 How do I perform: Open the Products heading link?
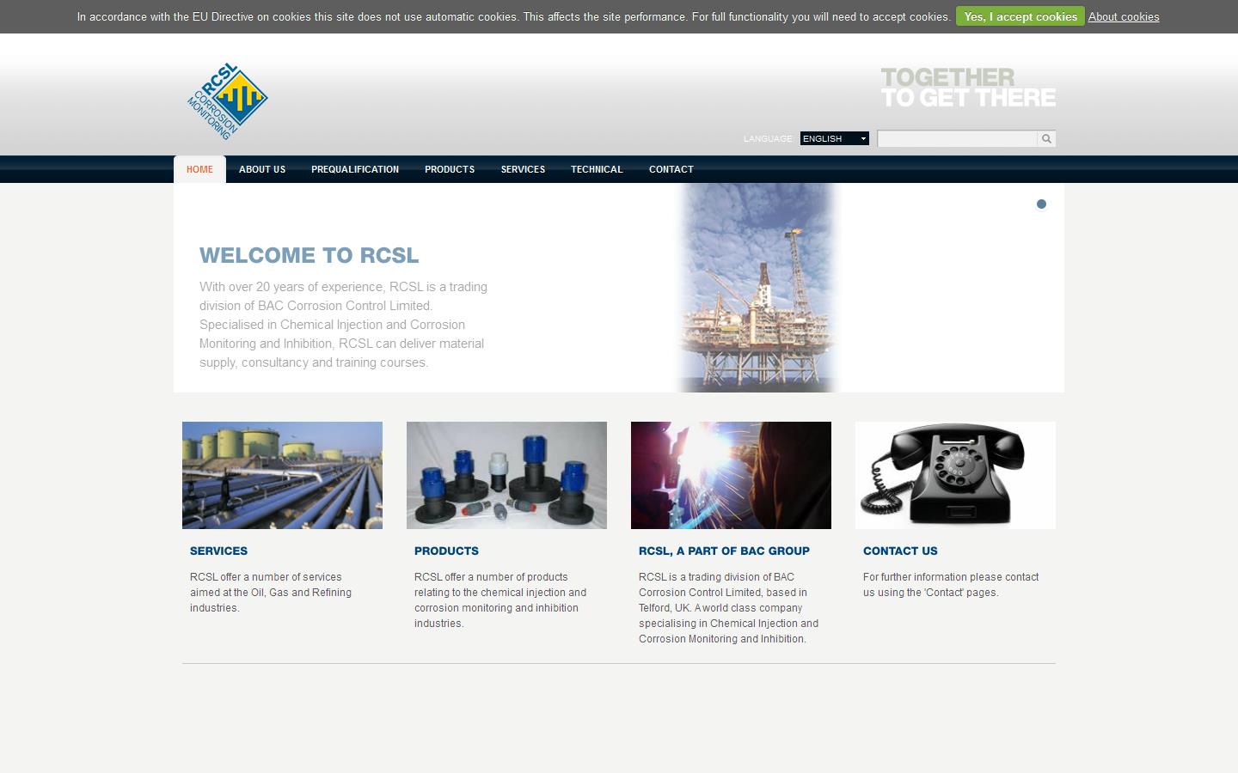pyautogui.click(x=446, y=551)
